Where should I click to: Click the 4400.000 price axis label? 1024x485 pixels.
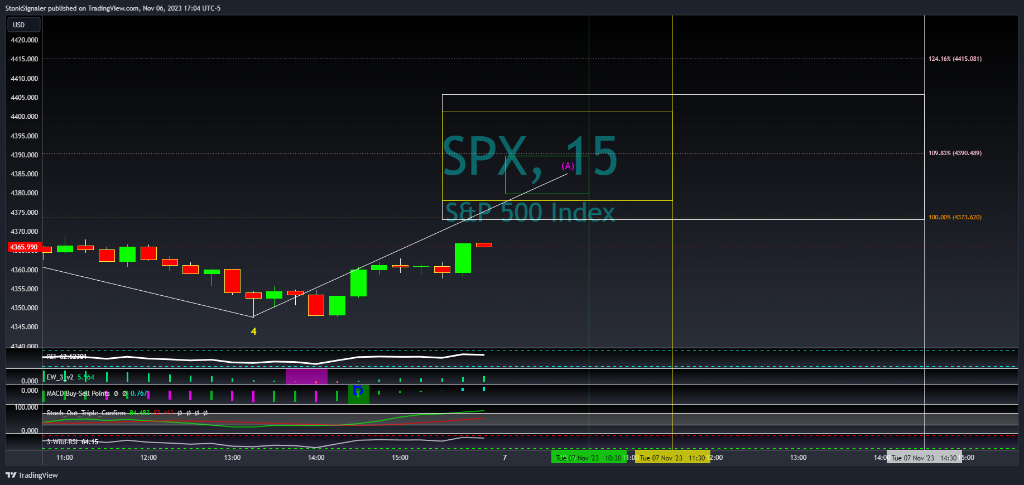(x=25, y=117)
